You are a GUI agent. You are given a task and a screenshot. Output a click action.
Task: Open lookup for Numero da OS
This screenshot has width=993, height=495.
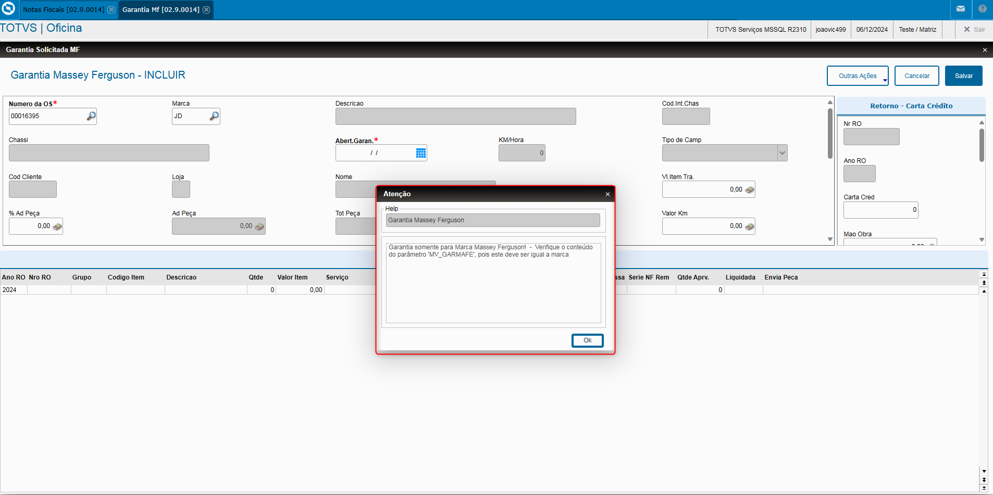tap(91, 116)
